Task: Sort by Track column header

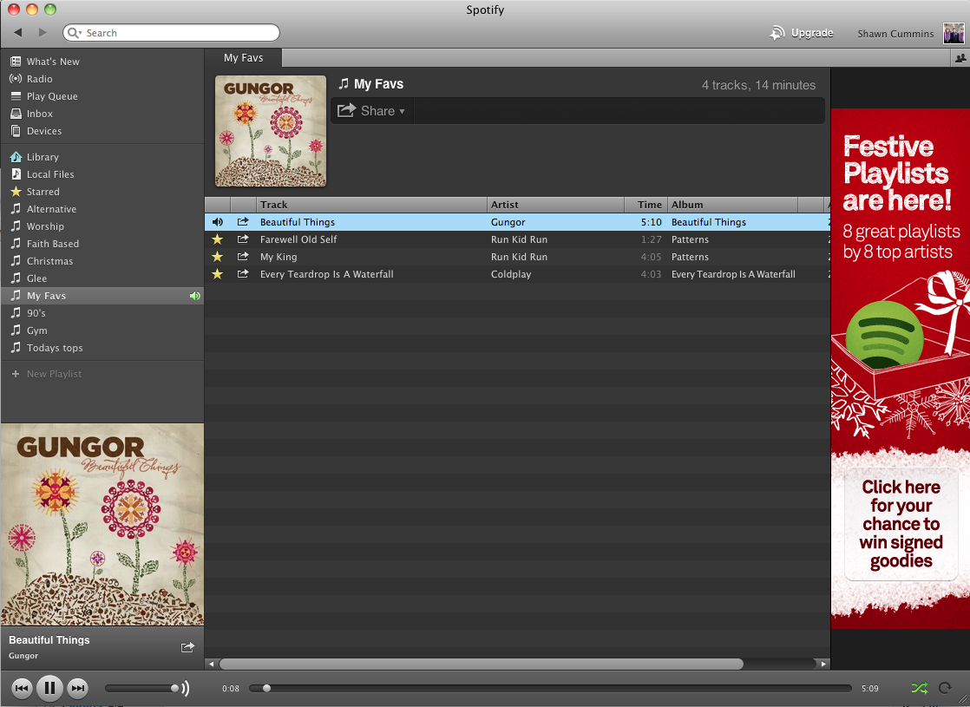Action: pos(371,204)
